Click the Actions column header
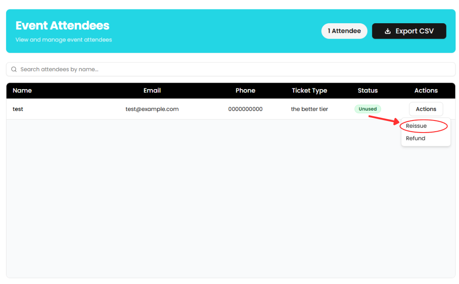 click(x=426, y=91)
